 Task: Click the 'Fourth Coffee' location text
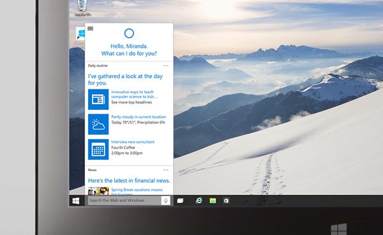tap(123, 148)
